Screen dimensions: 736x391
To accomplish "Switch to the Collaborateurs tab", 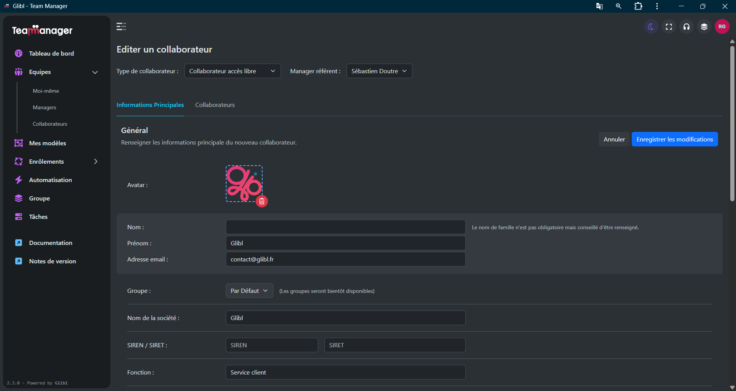I will coord(215,105).
